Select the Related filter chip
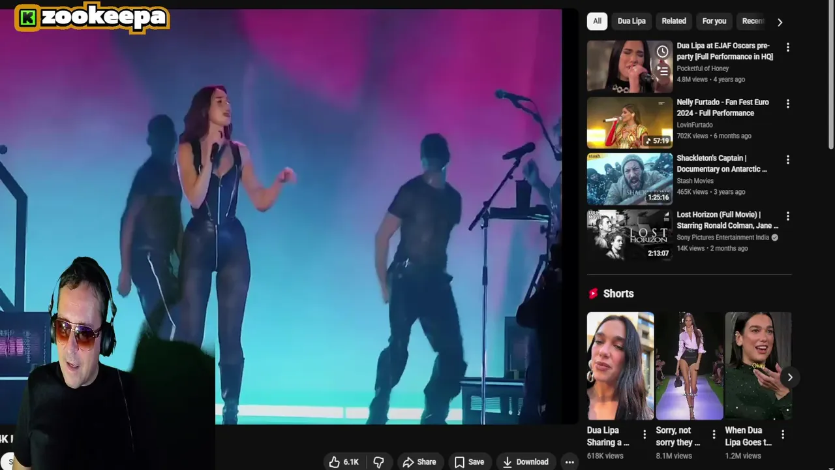Screen dimensions: 835x470 (x=674, y=21)
